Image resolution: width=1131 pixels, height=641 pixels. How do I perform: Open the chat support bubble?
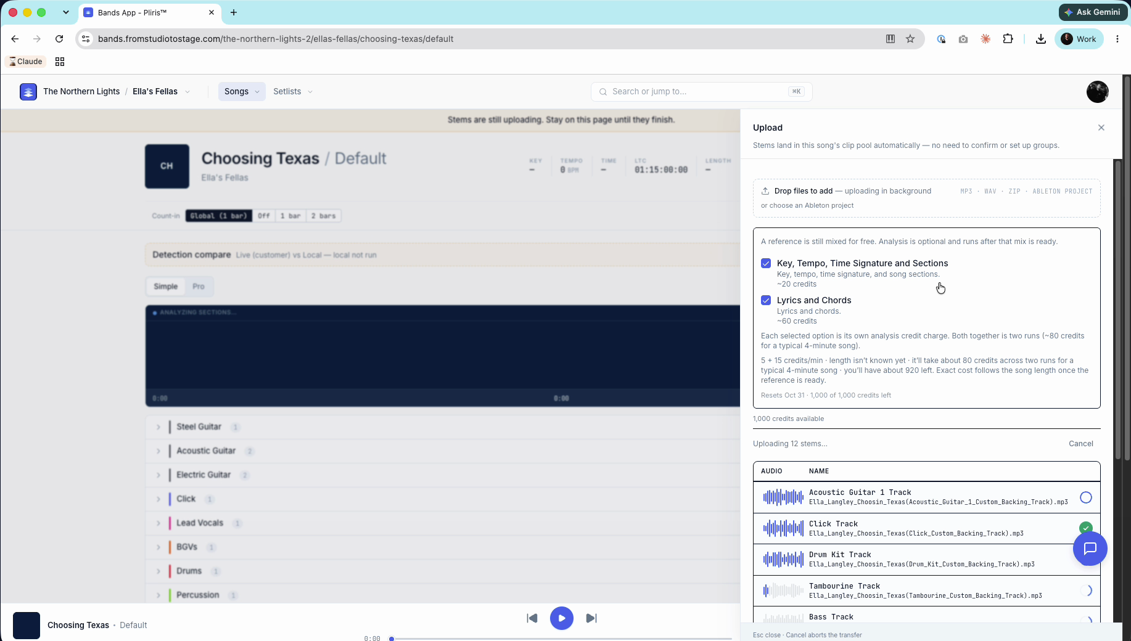coord(1090,548)
